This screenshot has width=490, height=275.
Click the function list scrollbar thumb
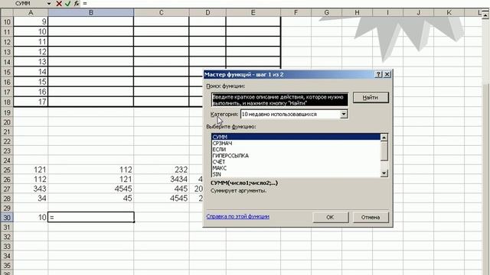click(384, 151)
